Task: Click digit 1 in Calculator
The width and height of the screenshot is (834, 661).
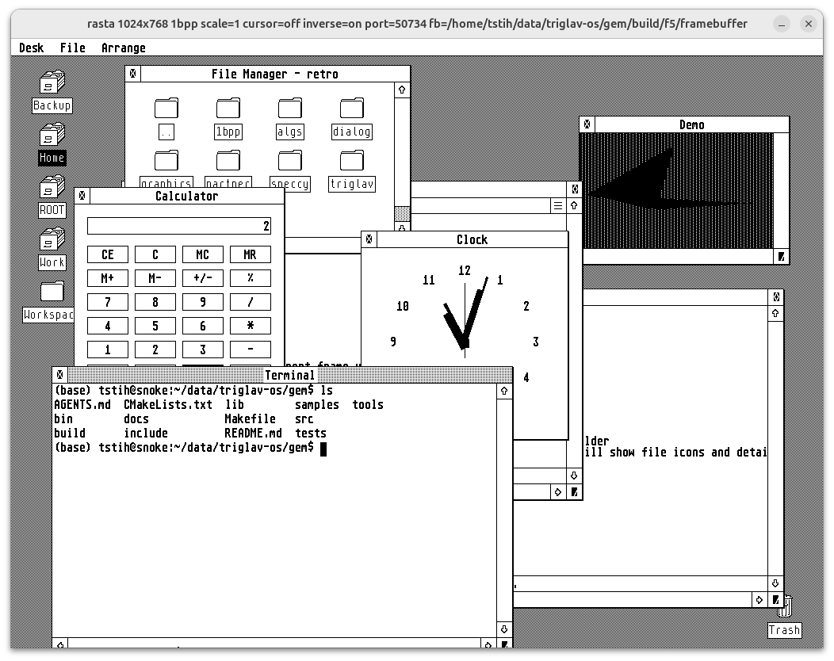Action: [108, 350]
